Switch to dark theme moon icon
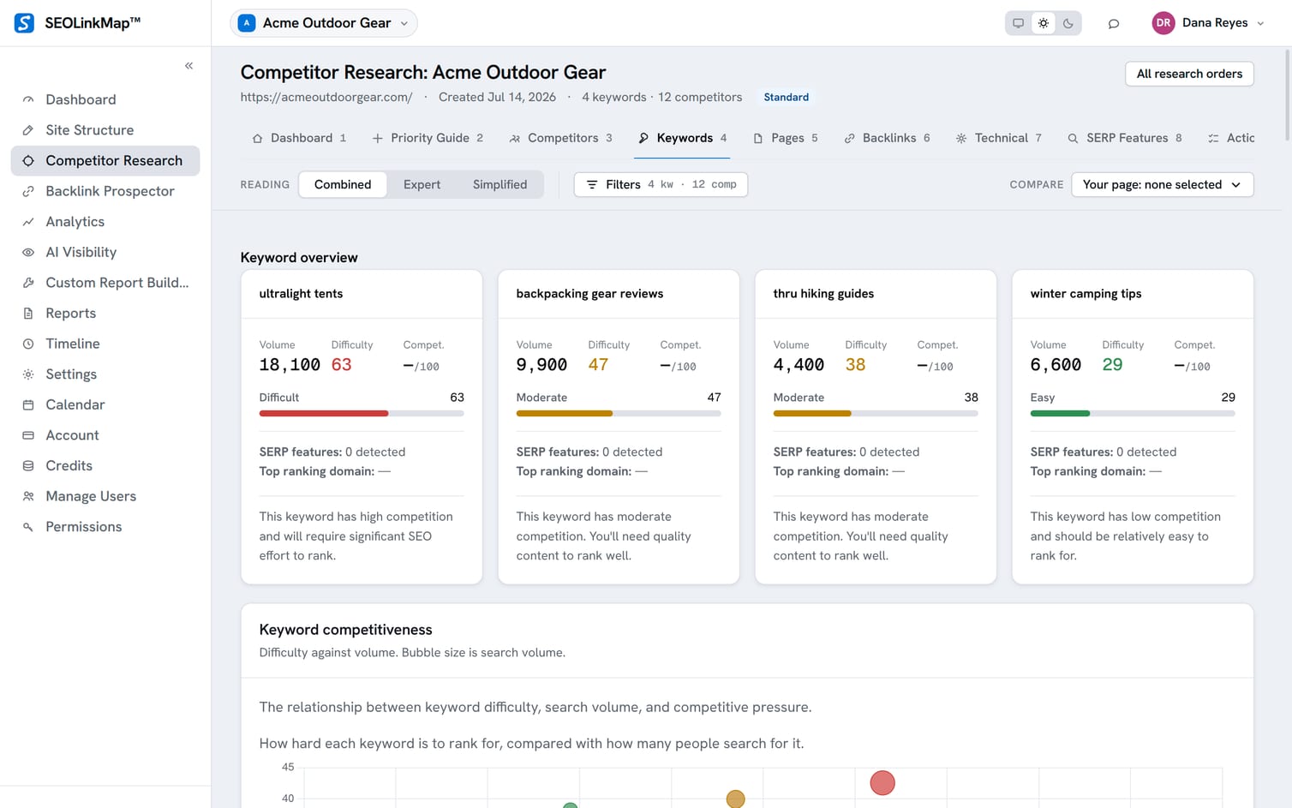Screen dimensions: 1292x808 tap(1068, 23)
